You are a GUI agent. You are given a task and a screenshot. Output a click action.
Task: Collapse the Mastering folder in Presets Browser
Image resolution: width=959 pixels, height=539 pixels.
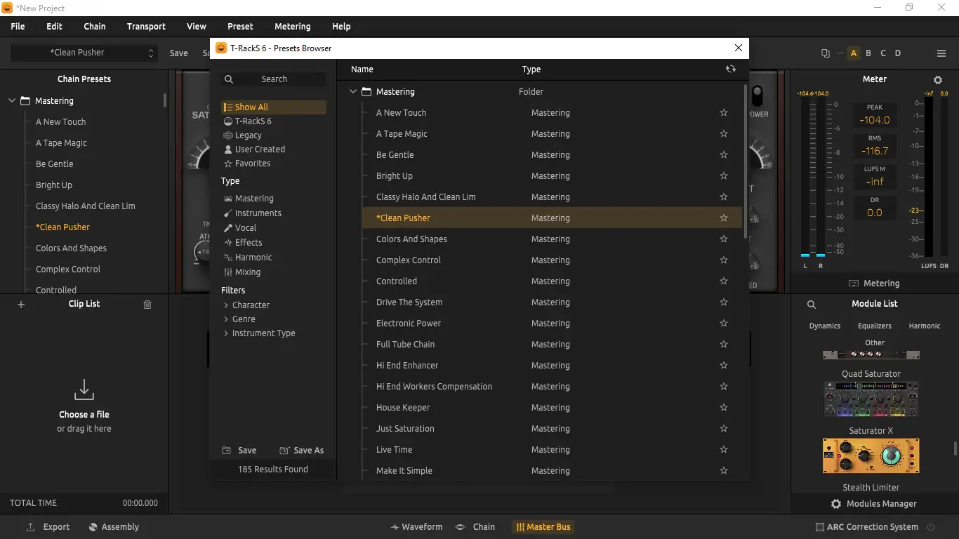click(353, 91)
